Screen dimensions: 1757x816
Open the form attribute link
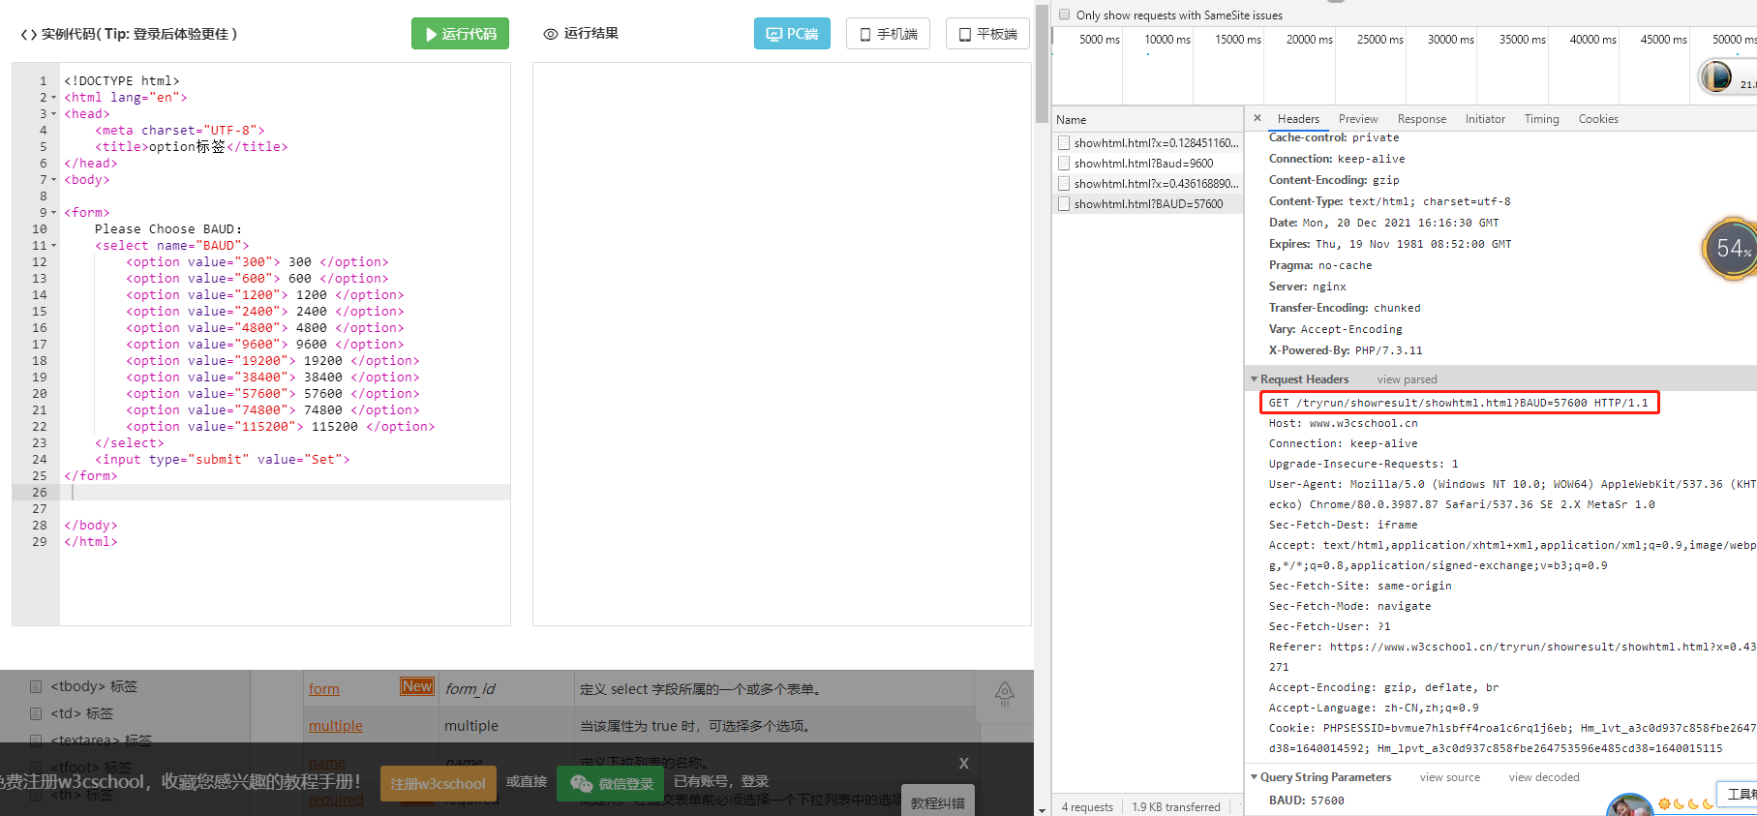[x=324, y=689]
